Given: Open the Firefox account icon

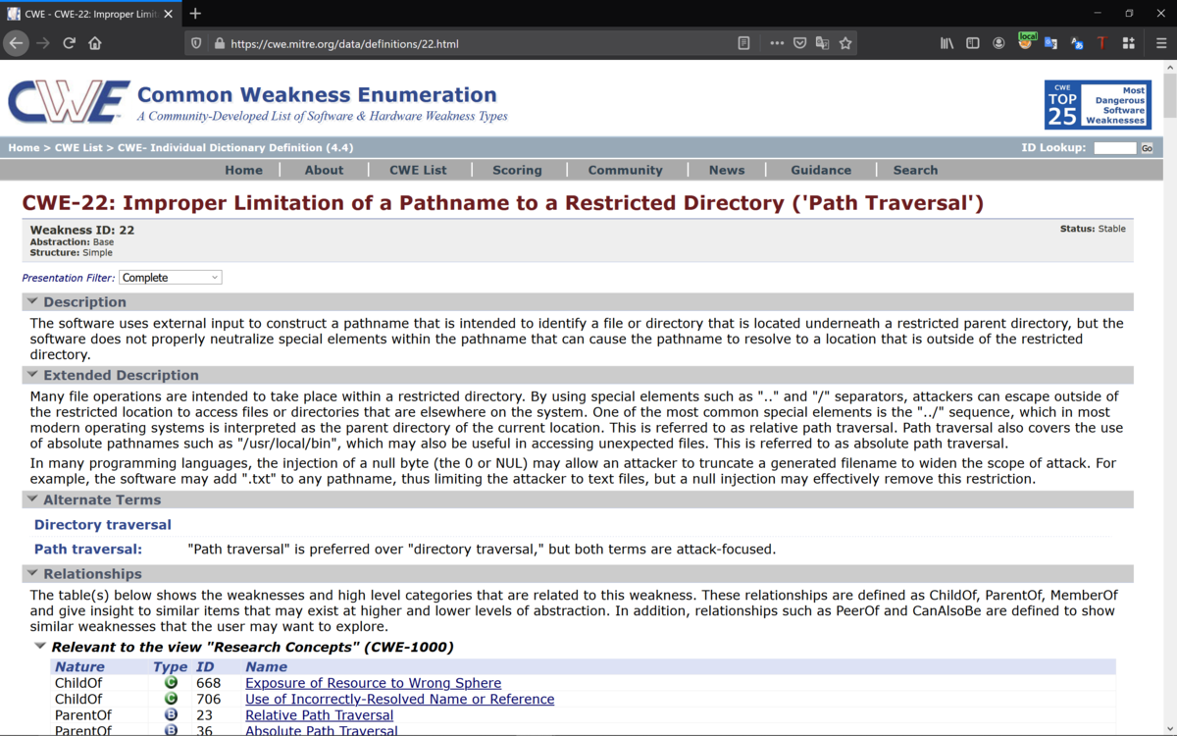Looking at the screenshot, I should pos(998,43).
